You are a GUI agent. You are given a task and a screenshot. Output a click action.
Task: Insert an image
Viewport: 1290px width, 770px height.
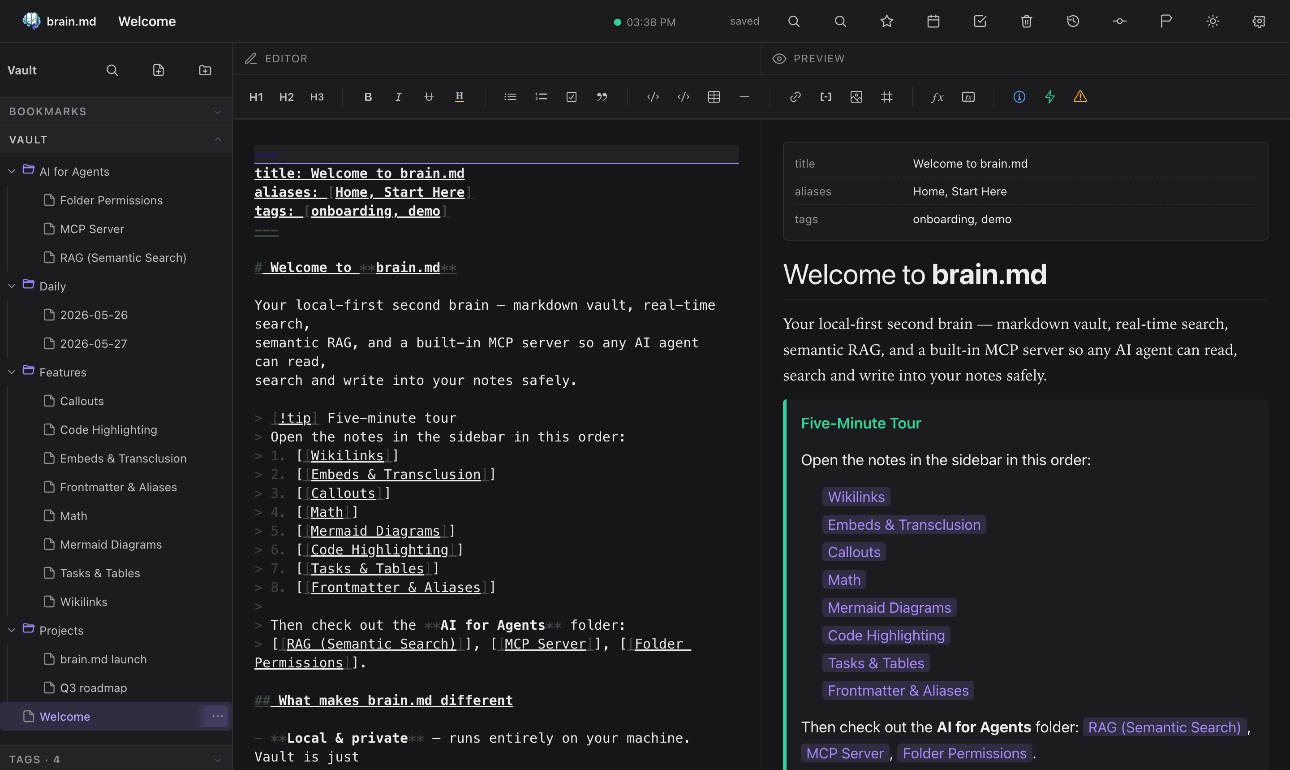tap(856, 97)
